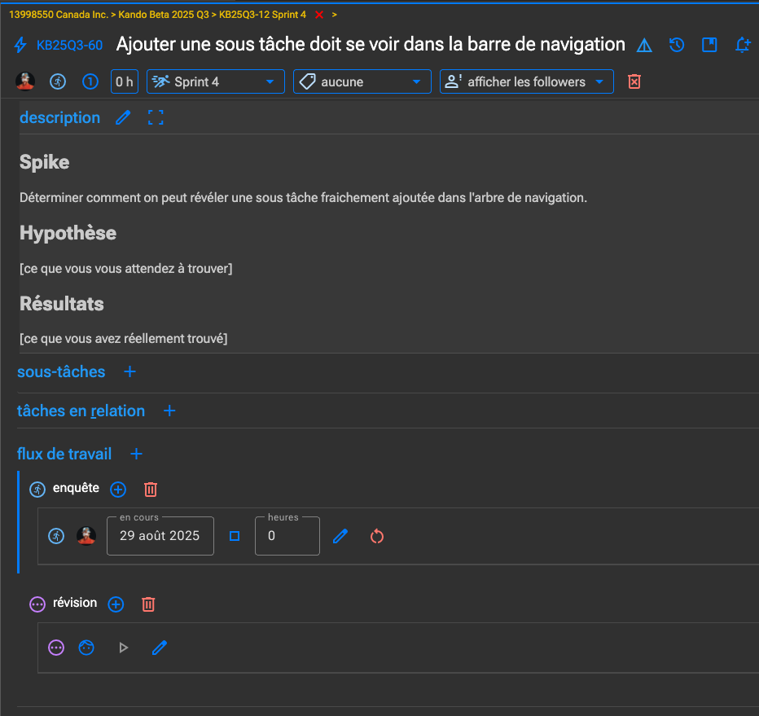Viewport: 759px width, 716px height.
Task: Open the 'aucune' tag dropdown
Action: tap(362, 81)
